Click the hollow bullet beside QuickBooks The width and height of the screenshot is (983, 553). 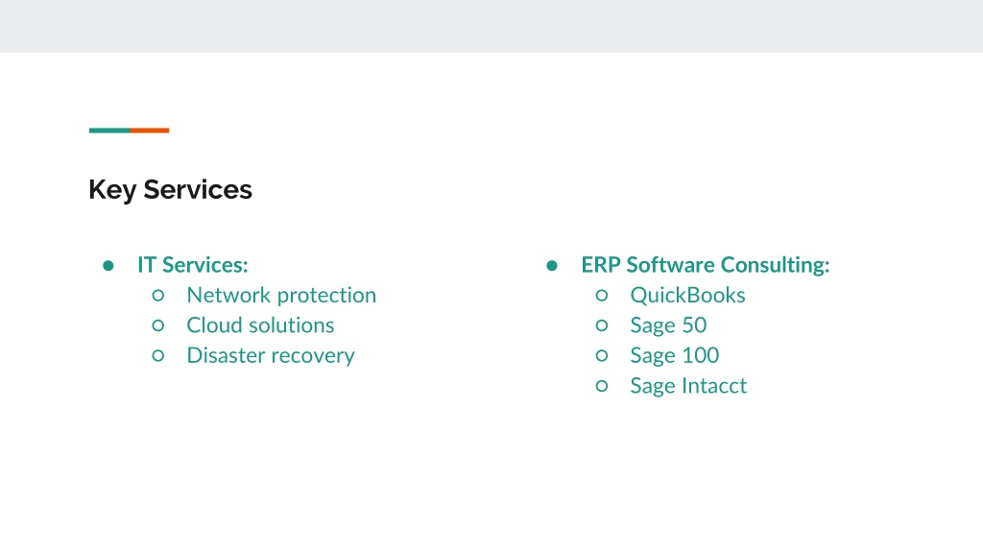tap(602, 296)
